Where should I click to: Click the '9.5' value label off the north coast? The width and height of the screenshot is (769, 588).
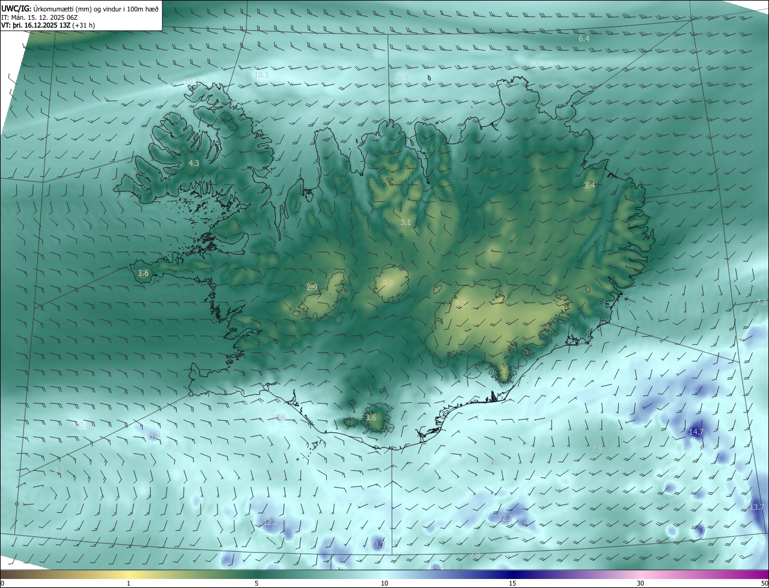(403, 78)
